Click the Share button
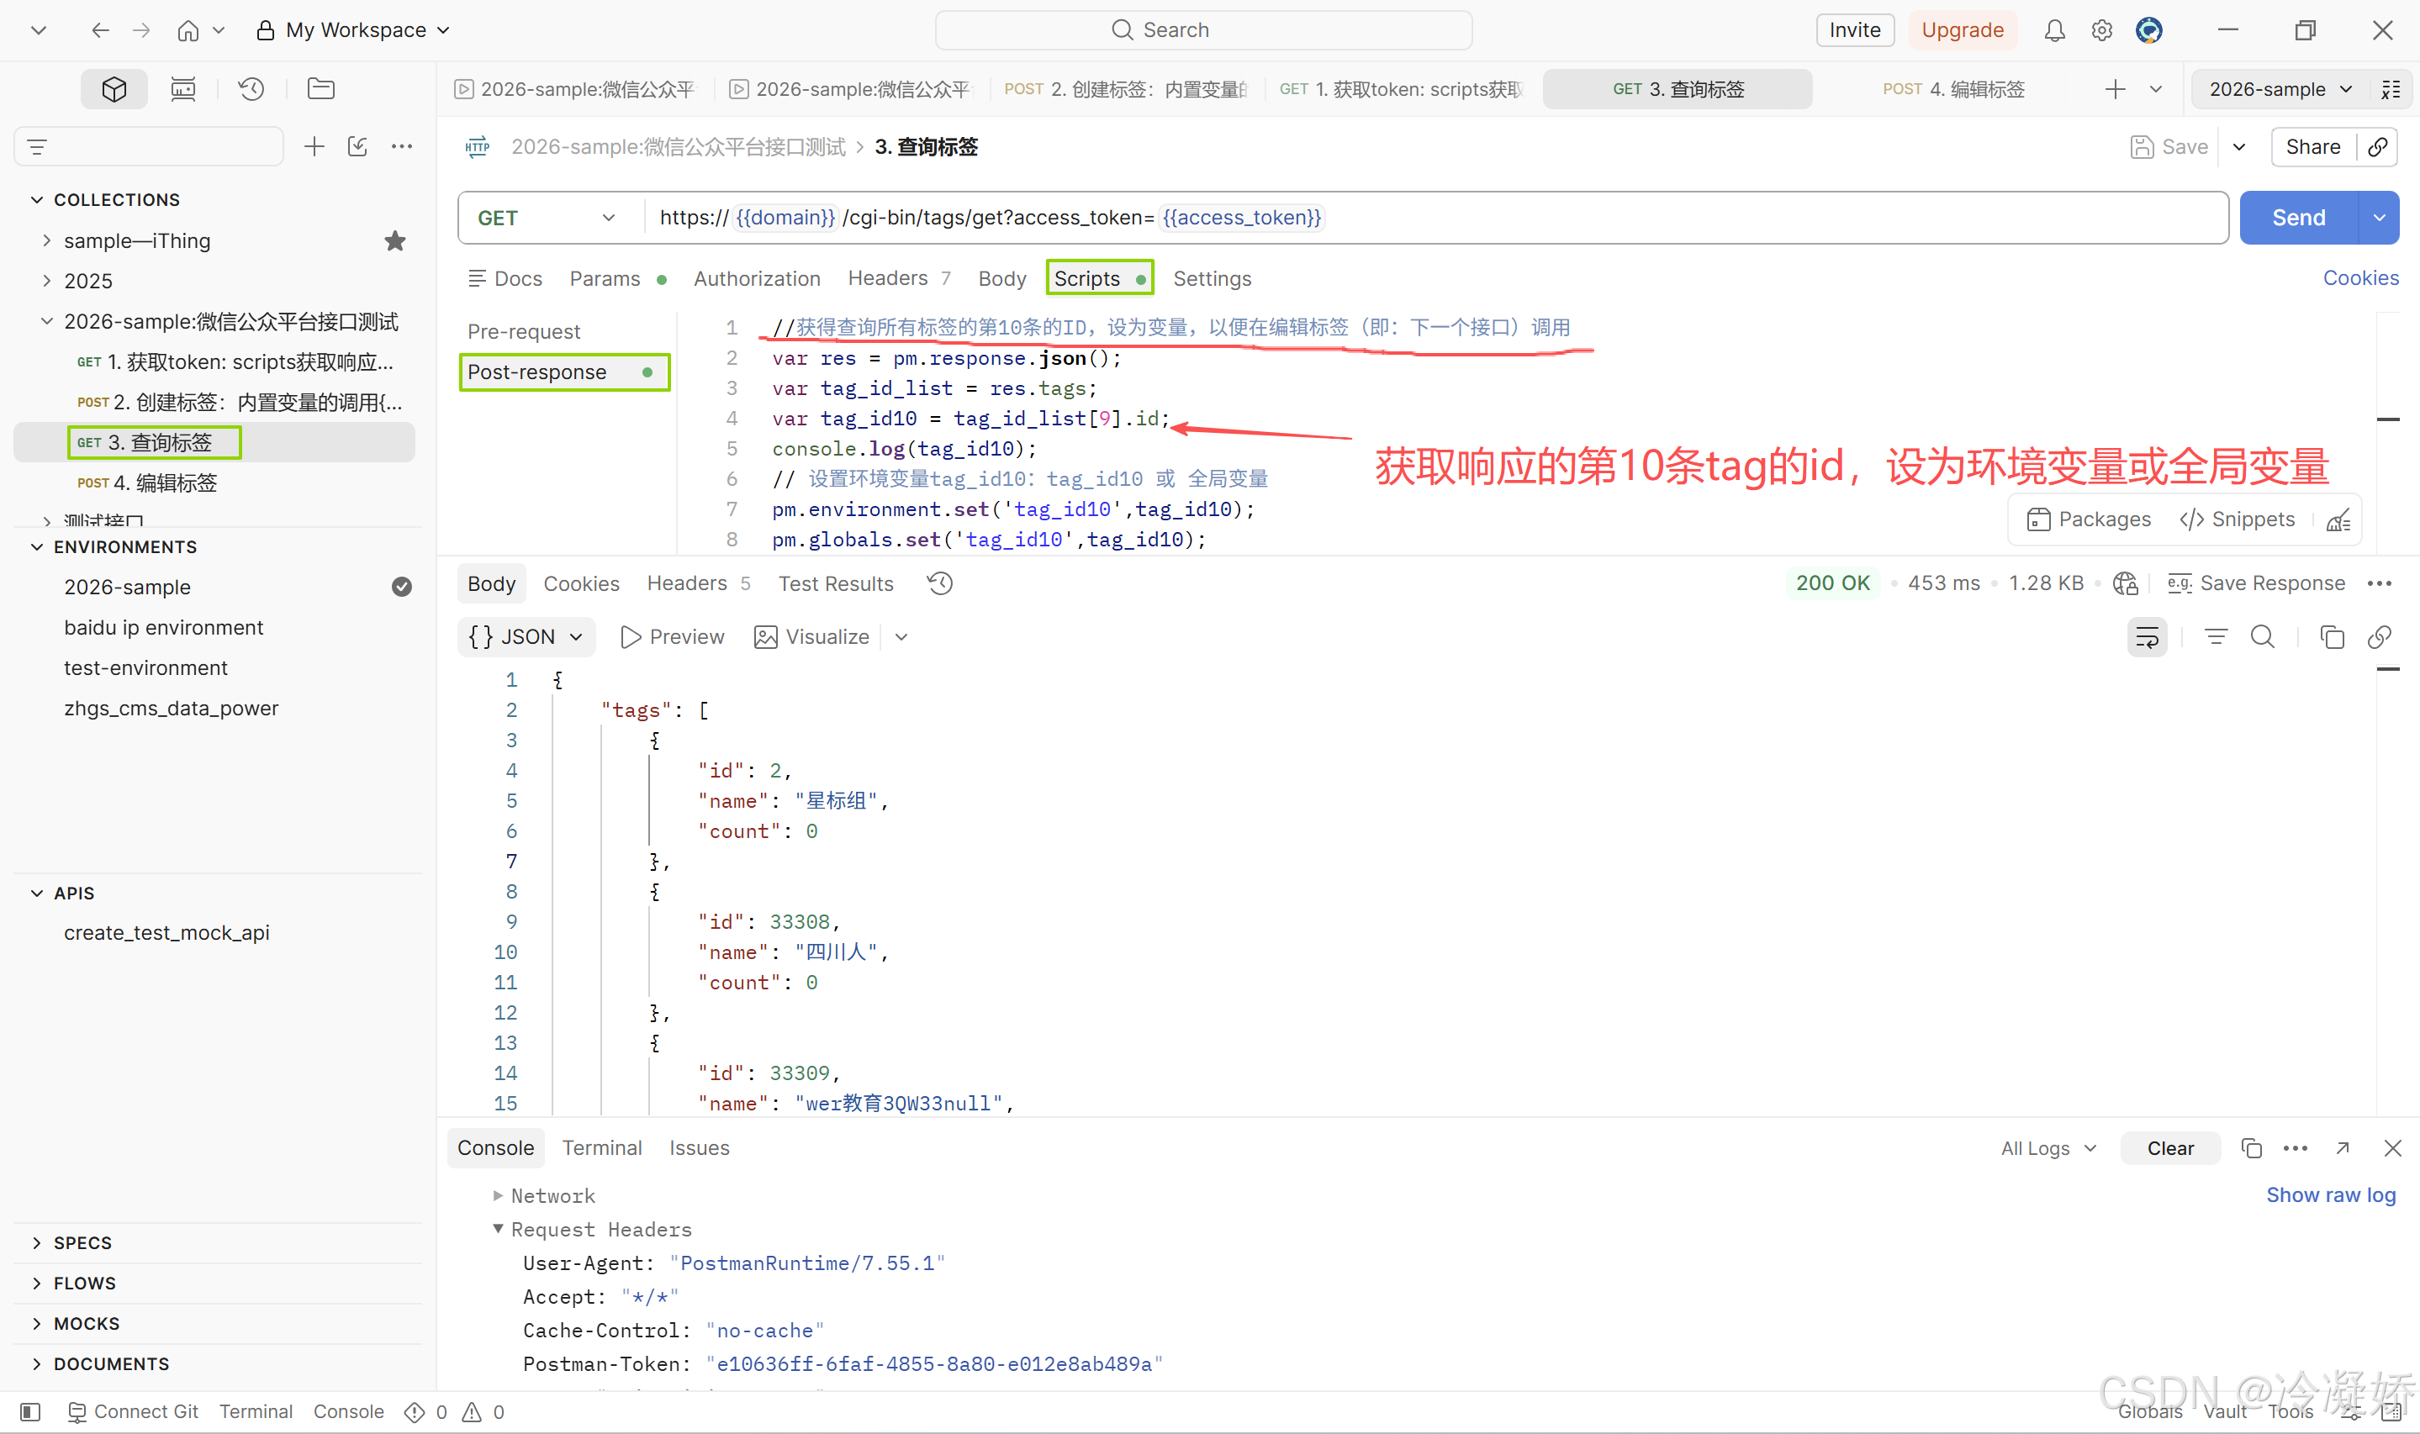The width and height of the screenshot is (2420, 1434). (x=2312, y=146)
